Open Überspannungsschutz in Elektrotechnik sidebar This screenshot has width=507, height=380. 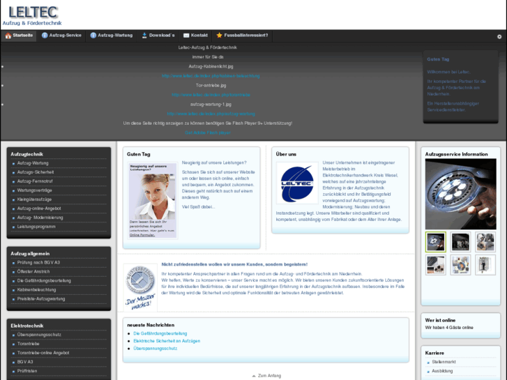coord(39,335)
